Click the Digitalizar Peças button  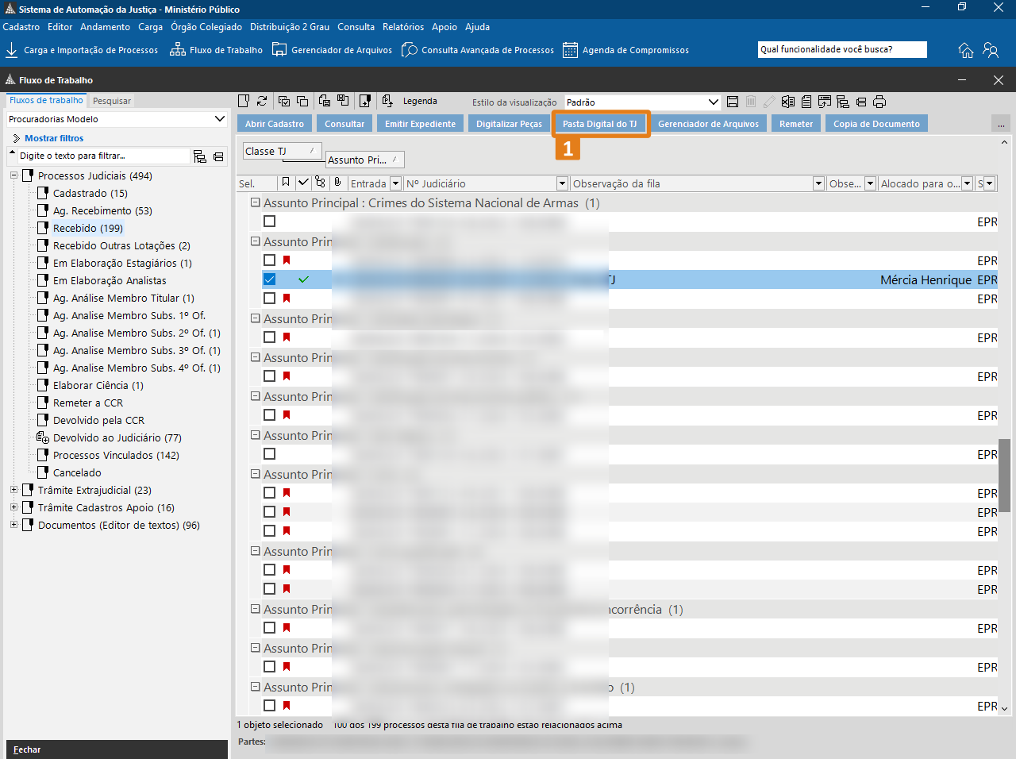pyautogui.click(x=509, y=124)
